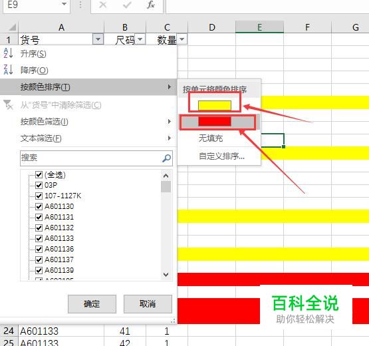Expand the 按颜色筛选 submenu arrow
The height and width of the screenshot is (346, 369).
tap(169, 122)
